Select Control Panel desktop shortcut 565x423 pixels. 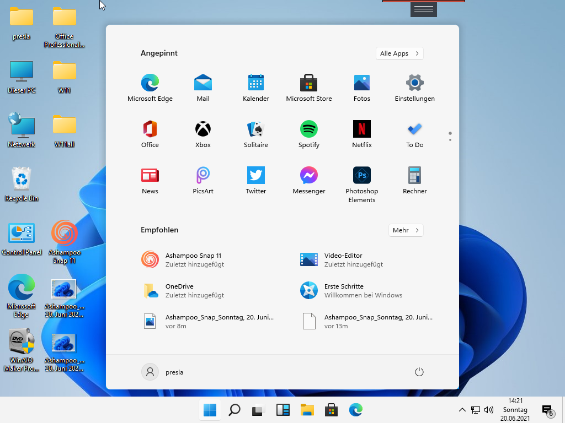(22, 239)
